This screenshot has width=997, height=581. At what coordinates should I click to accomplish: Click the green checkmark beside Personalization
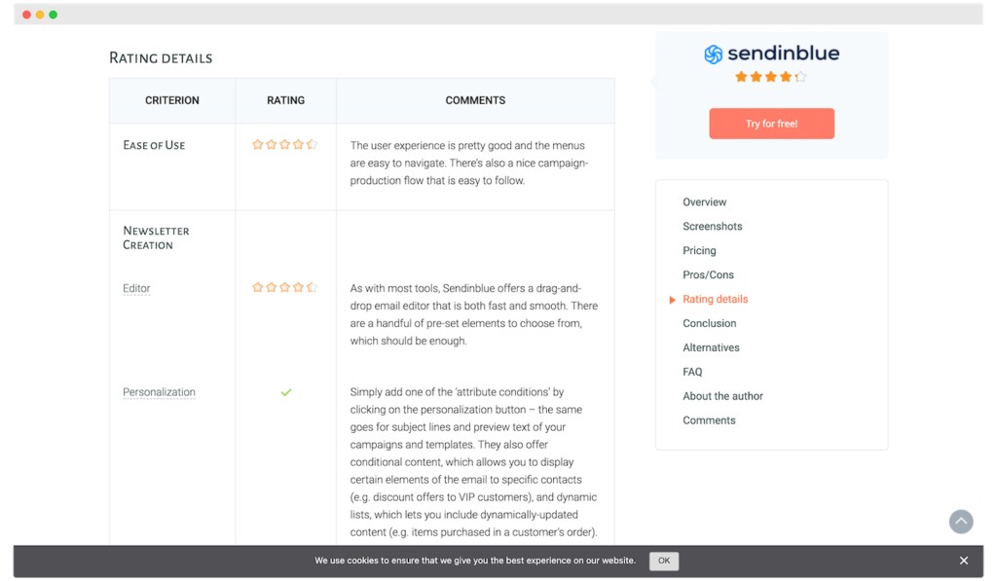point(286,392)
